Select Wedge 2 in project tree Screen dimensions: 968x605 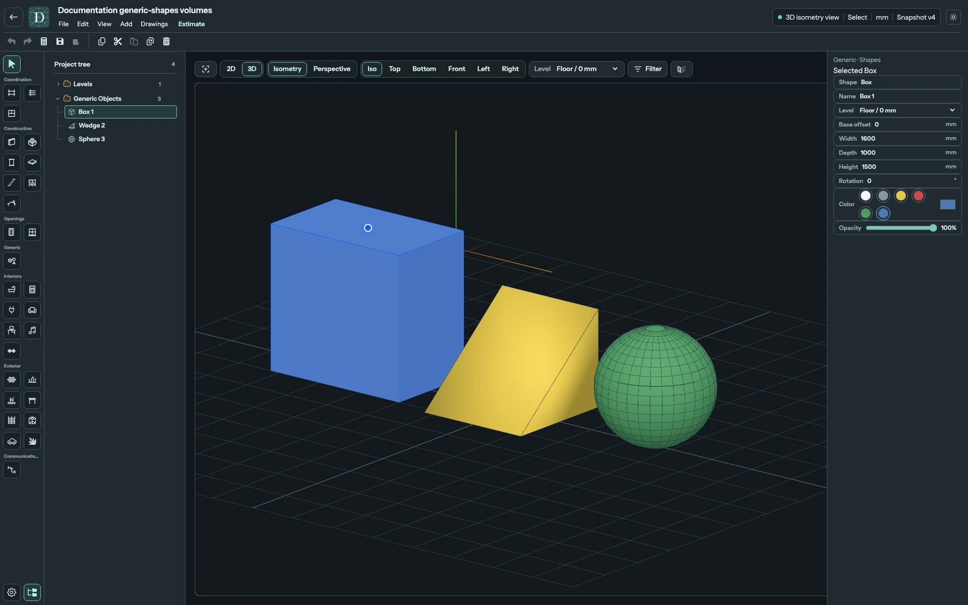coord(120,126)
